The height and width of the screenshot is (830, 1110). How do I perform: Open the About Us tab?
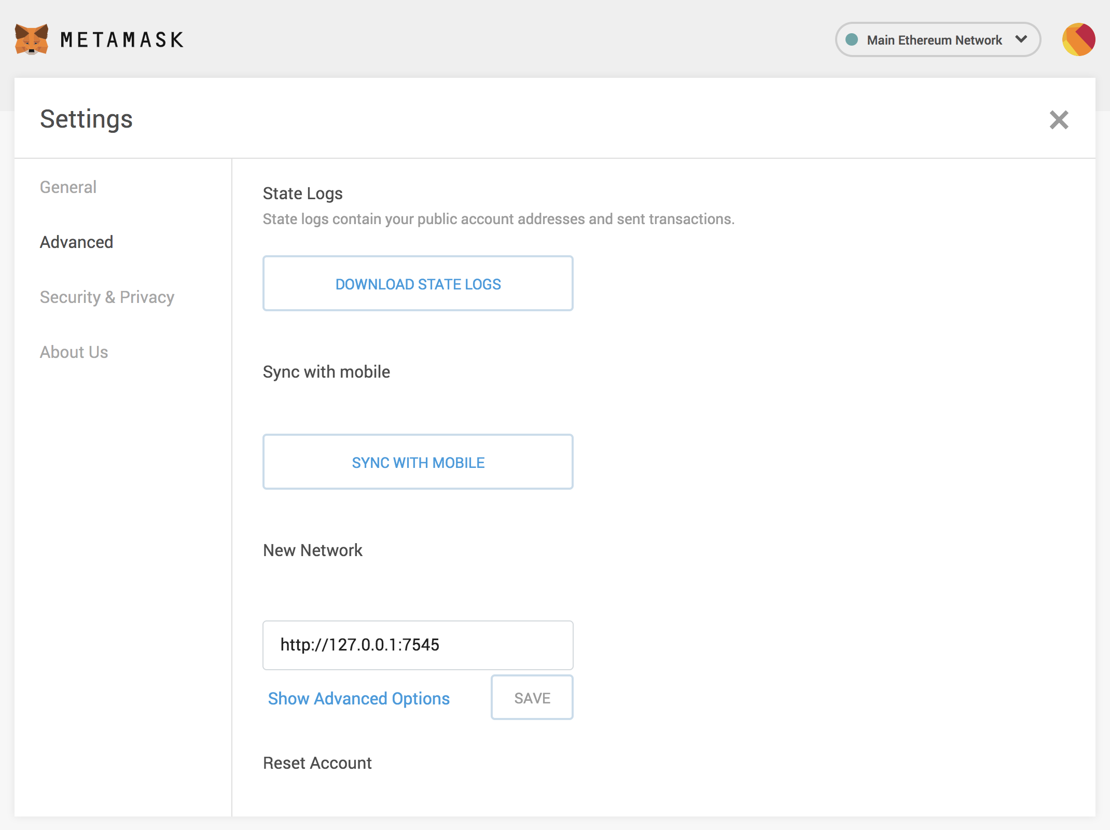74,352
